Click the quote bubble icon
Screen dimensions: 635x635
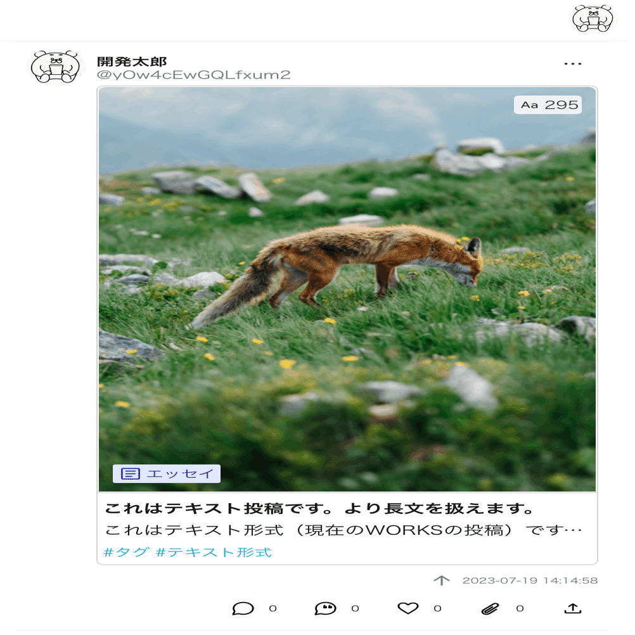[x=325, y=608]
